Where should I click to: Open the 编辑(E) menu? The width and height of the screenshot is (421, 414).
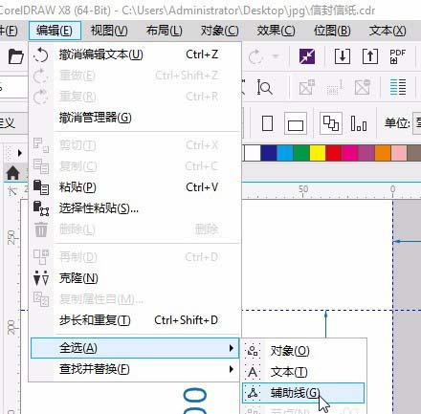pyautogui.click(x=55, y=31)
